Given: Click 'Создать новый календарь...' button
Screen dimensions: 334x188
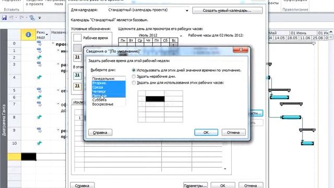Looking at the screenshot, I should point(228,10).
